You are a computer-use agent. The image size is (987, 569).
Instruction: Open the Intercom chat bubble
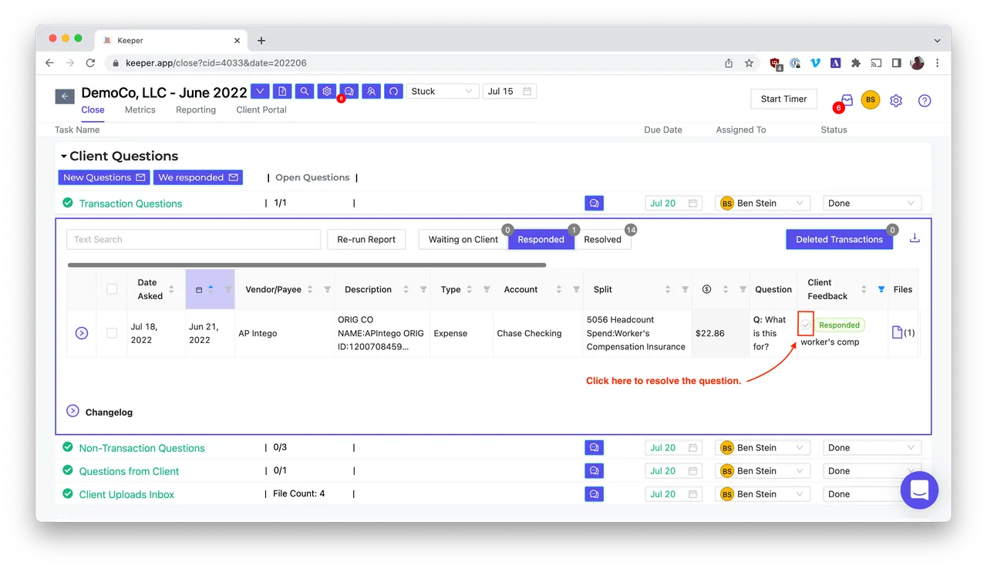[x=919, y=490]
